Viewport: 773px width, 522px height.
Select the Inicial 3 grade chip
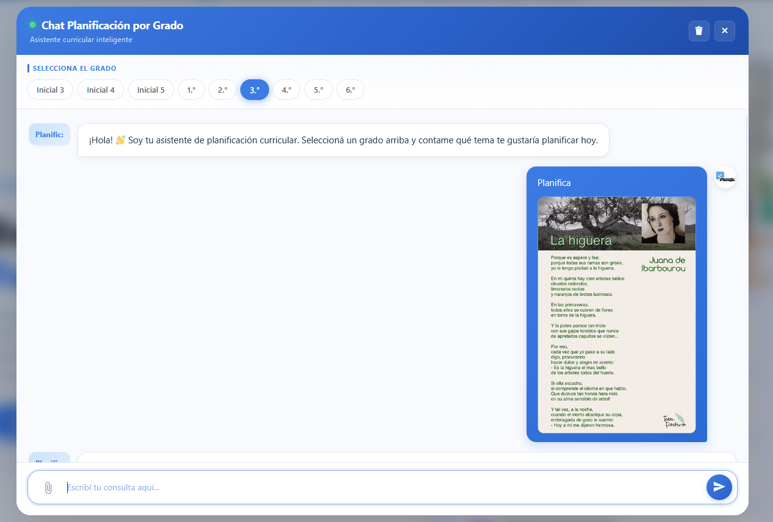(x=50, y=90)
